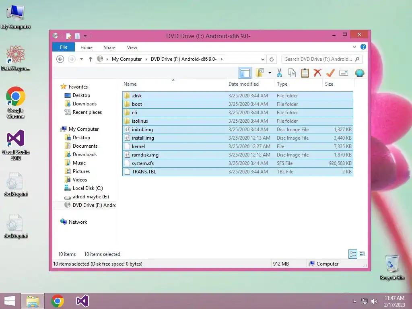Expand the ribbon with the chevron
This screenshot has height=309, width=412.
(354, 47)
